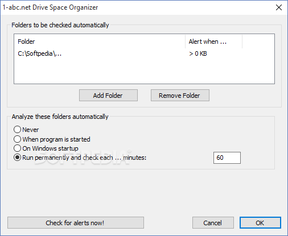Screen dimensions: 288x236
Task: Cancel the dialog
Action: point(213,223)
